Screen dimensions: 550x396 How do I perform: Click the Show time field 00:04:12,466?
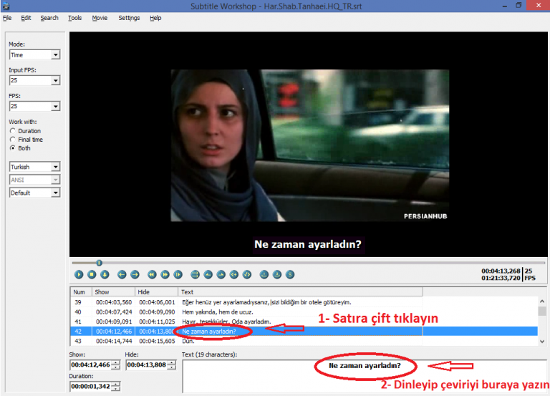[91, 364]
